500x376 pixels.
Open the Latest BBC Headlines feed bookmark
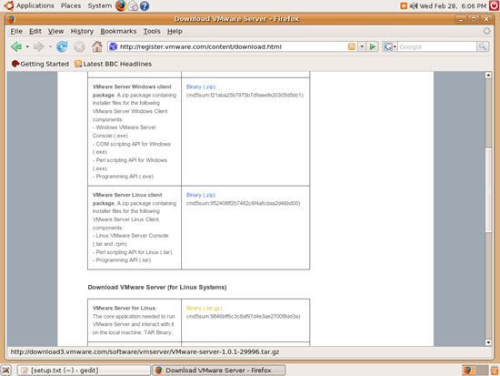(x=114, y=64)
